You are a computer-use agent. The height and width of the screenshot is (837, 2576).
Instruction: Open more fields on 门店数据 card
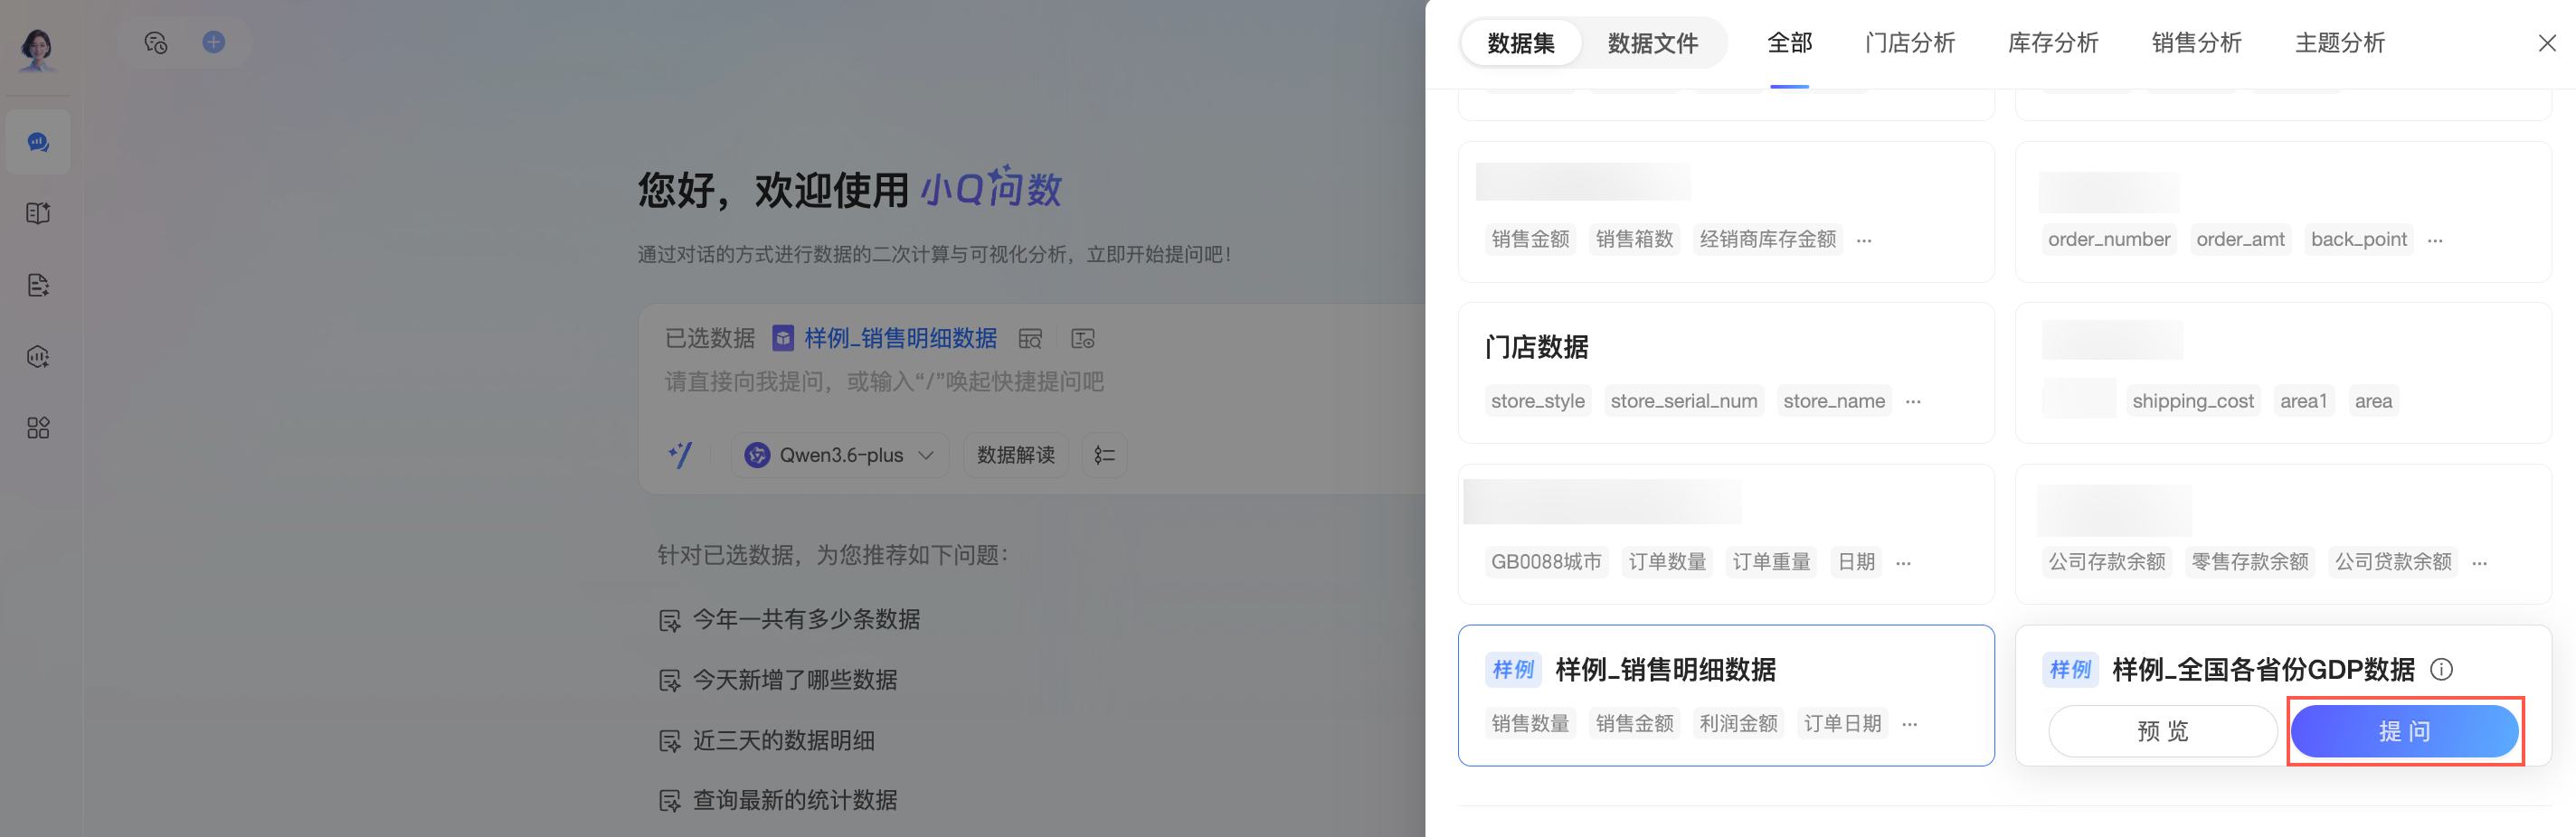[x=1913, y=401]
